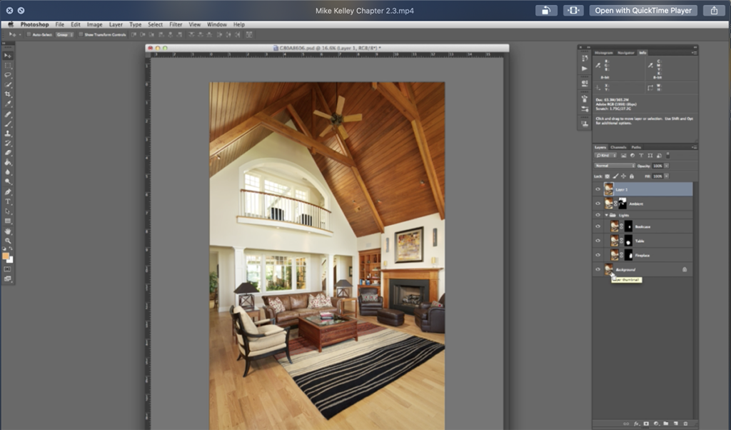731x430 pixels.
Task: Select the Crop tool
Action: point(9,94)
